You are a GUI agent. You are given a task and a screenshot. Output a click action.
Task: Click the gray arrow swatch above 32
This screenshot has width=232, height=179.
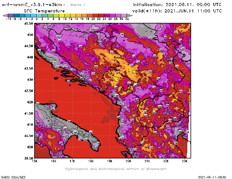point(129,16)
